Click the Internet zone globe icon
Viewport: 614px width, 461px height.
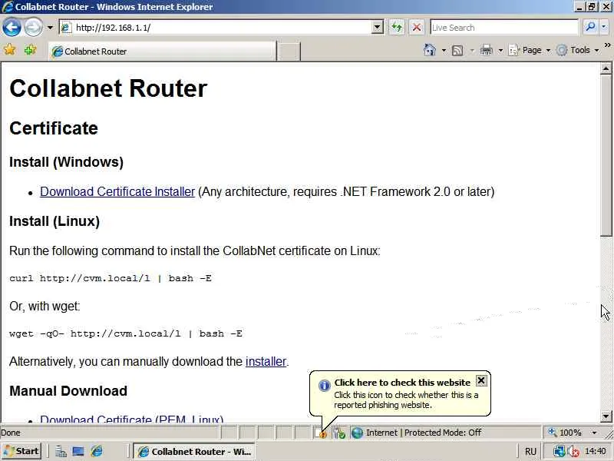[x=357, y=433]
